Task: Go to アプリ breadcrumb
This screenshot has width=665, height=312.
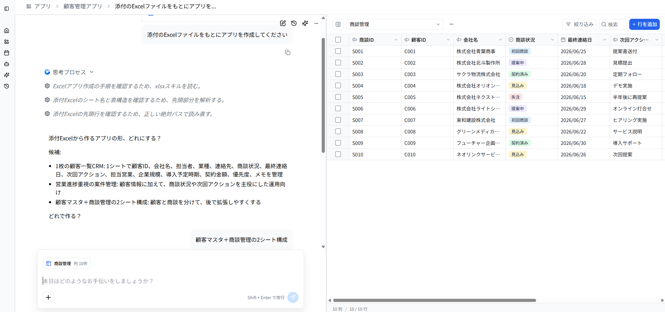Action: coord(42,6)
